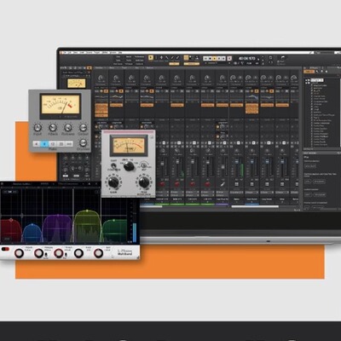Viewport: 341px width, 341px height.
Task: Select the highlighted blue ratio 8 button
Action: (x=44, y=144)
